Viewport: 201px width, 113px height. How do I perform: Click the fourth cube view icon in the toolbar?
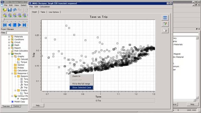[x=19, y=15]
